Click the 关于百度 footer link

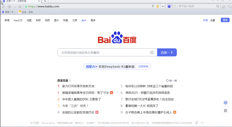35,123
